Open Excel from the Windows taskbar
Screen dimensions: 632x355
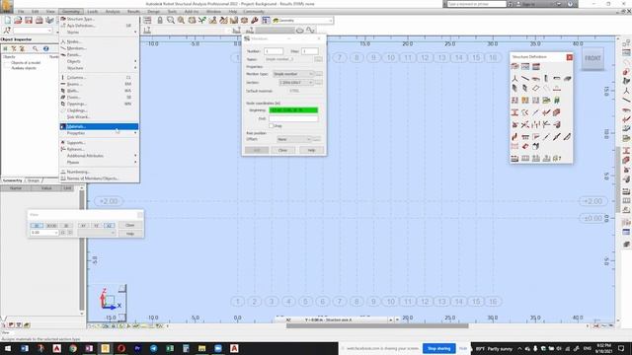(170, 348)
